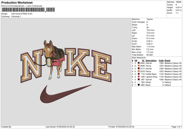Click "Default" brand in the White row
The height and width of the screenshot is (129, 183).
[168, 82]
